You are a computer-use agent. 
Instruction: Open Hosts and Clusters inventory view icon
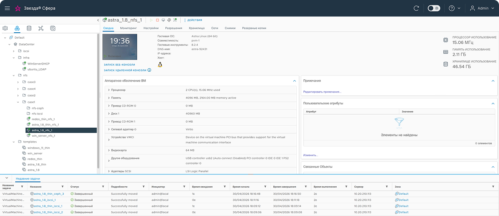point(5,28)
